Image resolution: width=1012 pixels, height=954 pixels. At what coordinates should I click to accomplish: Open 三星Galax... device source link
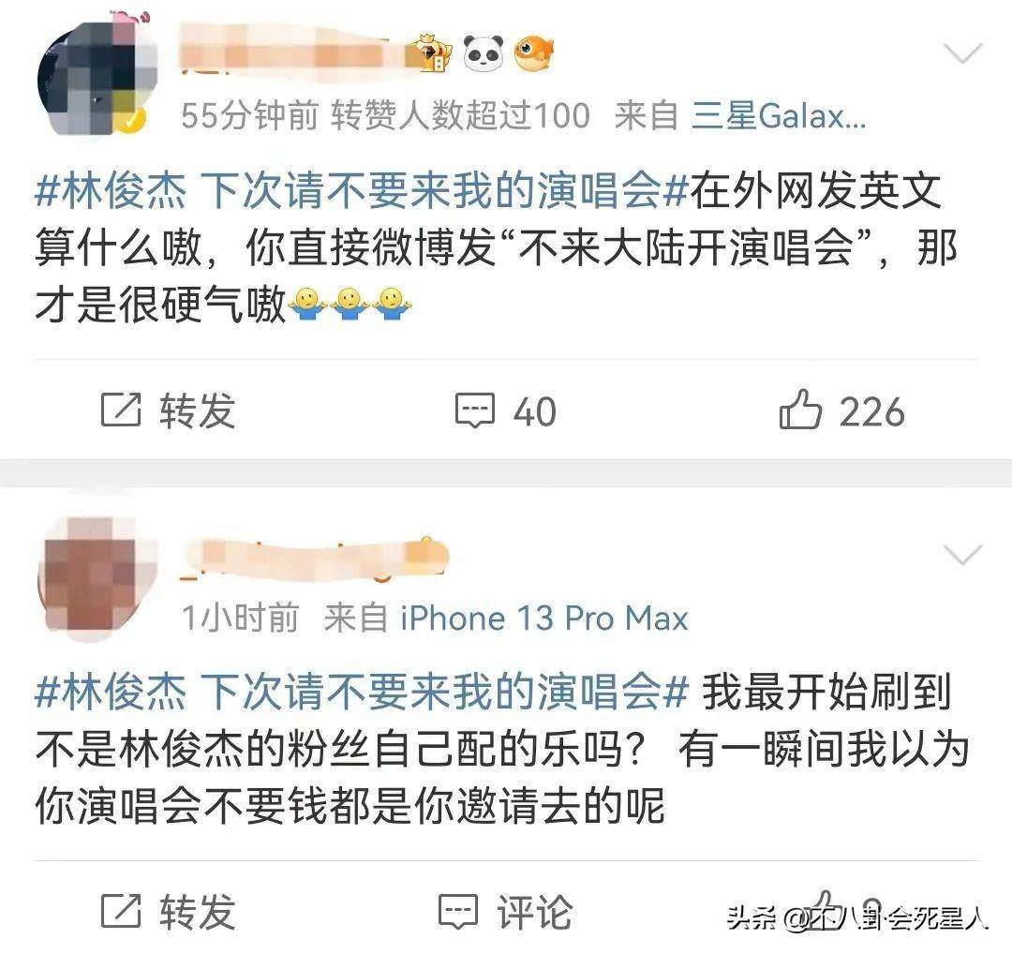coord(779,117)
